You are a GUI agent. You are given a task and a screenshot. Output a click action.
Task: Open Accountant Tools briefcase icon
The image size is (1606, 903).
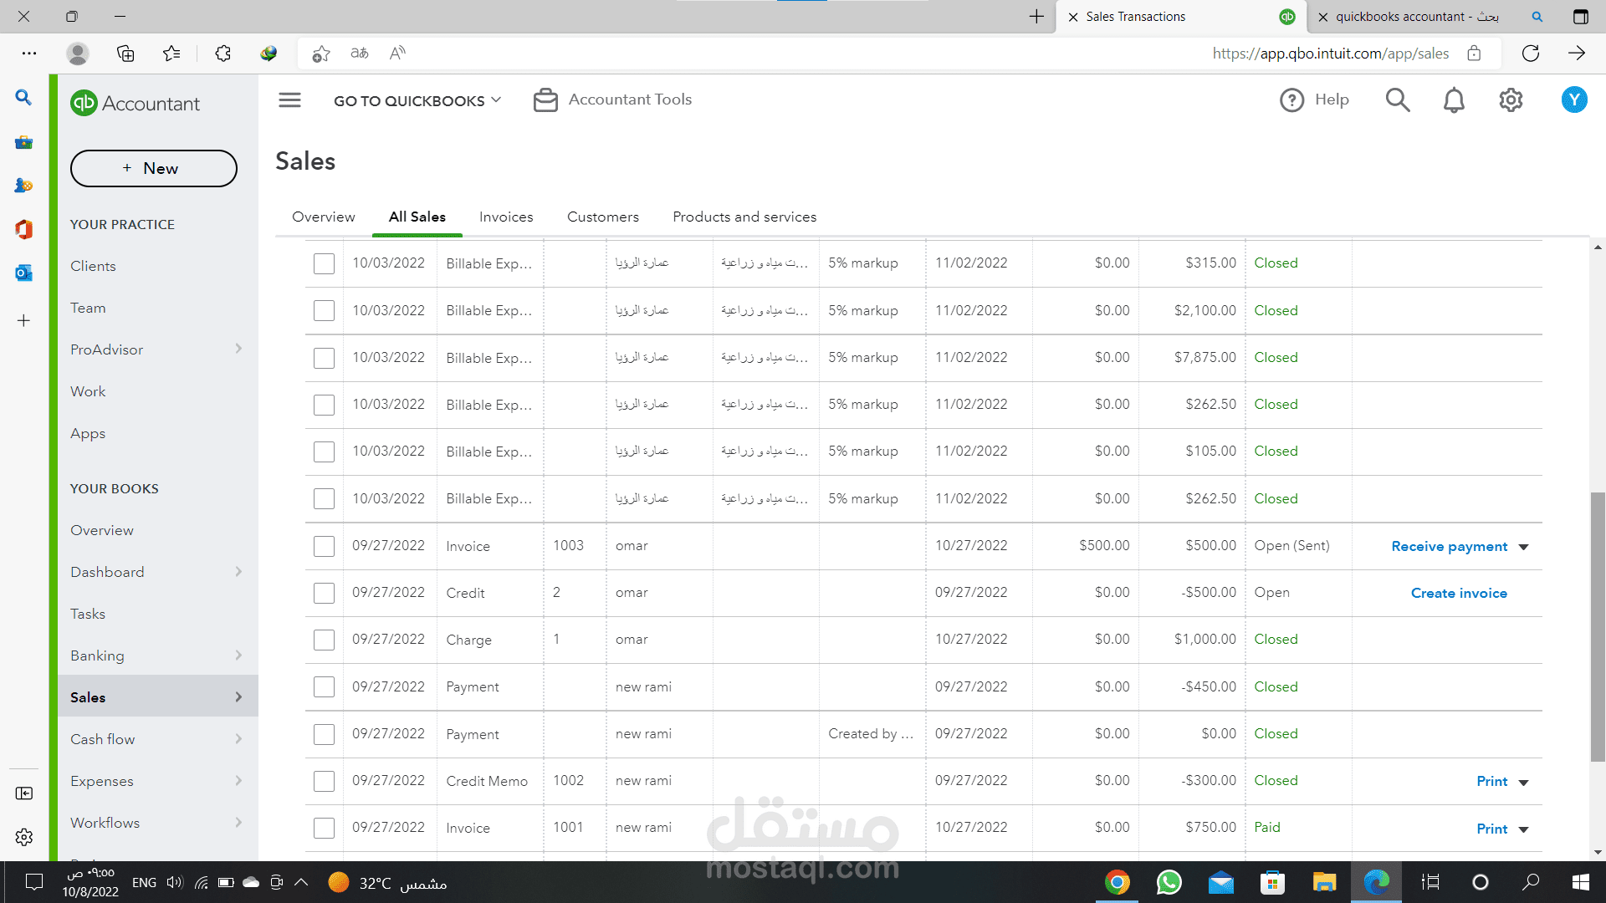[x=545, y=100]
